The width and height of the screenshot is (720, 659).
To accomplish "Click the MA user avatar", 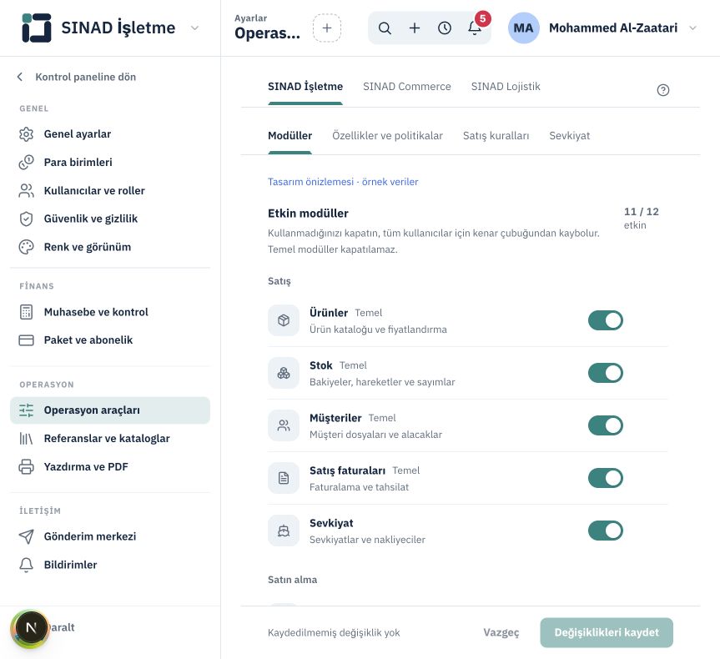I will point(523,28).
